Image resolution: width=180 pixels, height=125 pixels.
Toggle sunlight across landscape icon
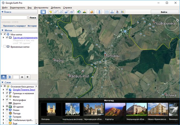84,12
